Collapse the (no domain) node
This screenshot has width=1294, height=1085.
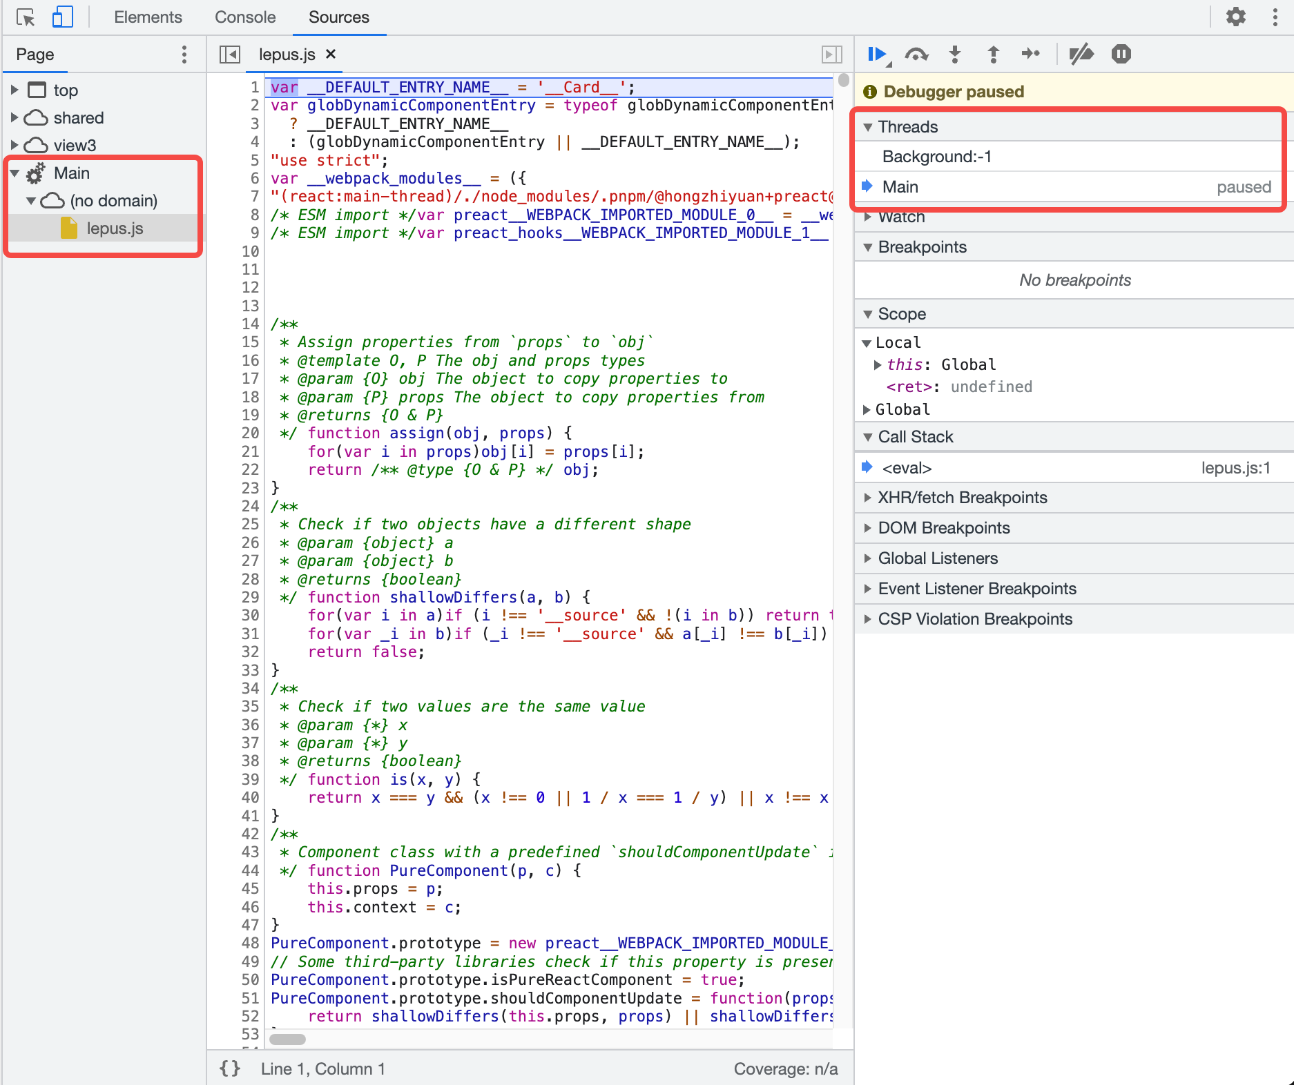tap(30, 200)
